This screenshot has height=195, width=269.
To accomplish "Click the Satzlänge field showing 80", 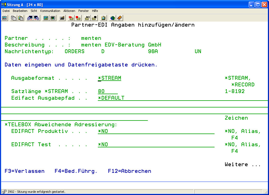I will [108, 91].
